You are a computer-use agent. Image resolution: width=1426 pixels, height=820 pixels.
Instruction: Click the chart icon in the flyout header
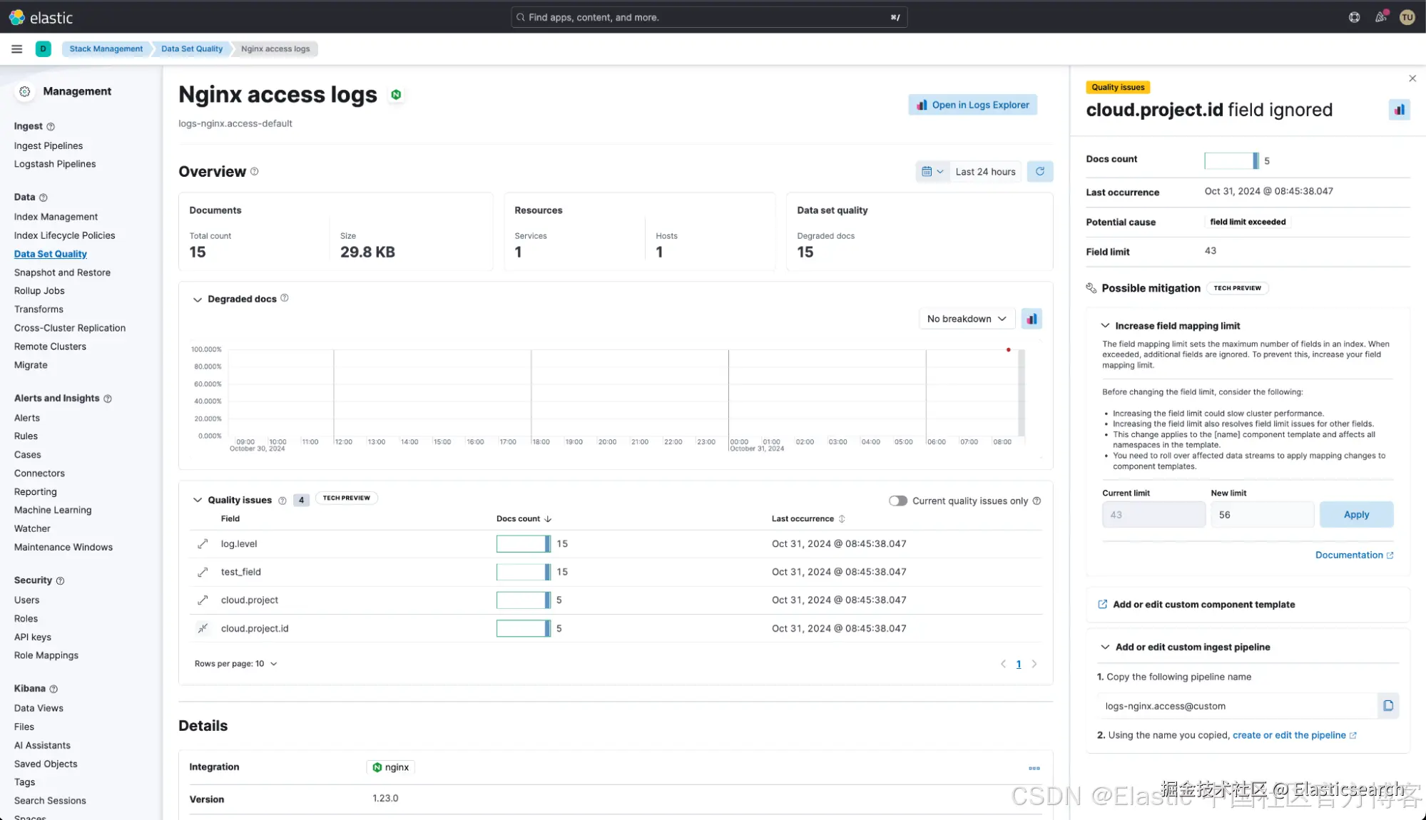tap(1399, 110)
